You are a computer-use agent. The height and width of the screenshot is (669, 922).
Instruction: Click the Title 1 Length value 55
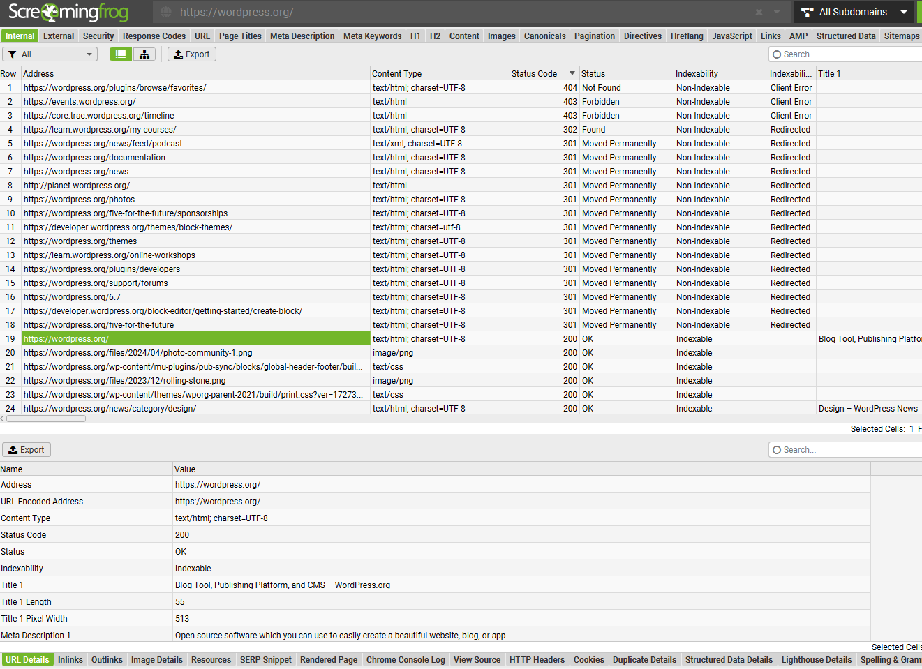(x=180, y=602)
